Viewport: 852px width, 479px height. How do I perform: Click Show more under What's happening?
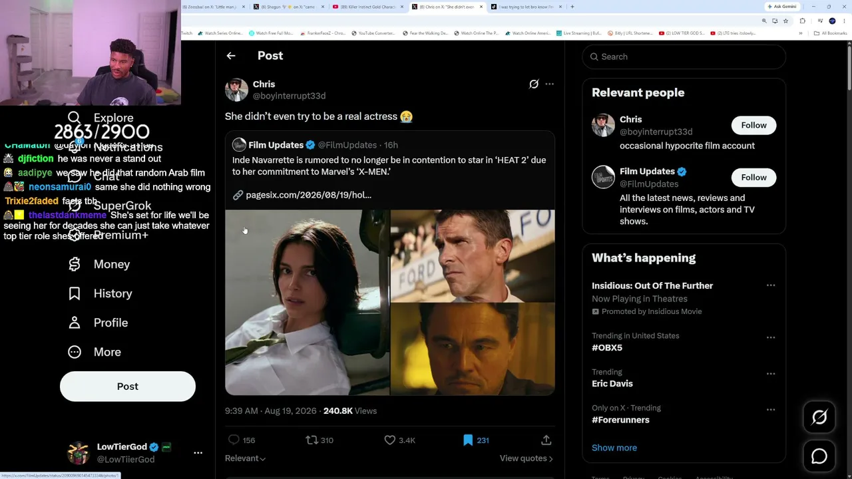click(x=614, y=448)
